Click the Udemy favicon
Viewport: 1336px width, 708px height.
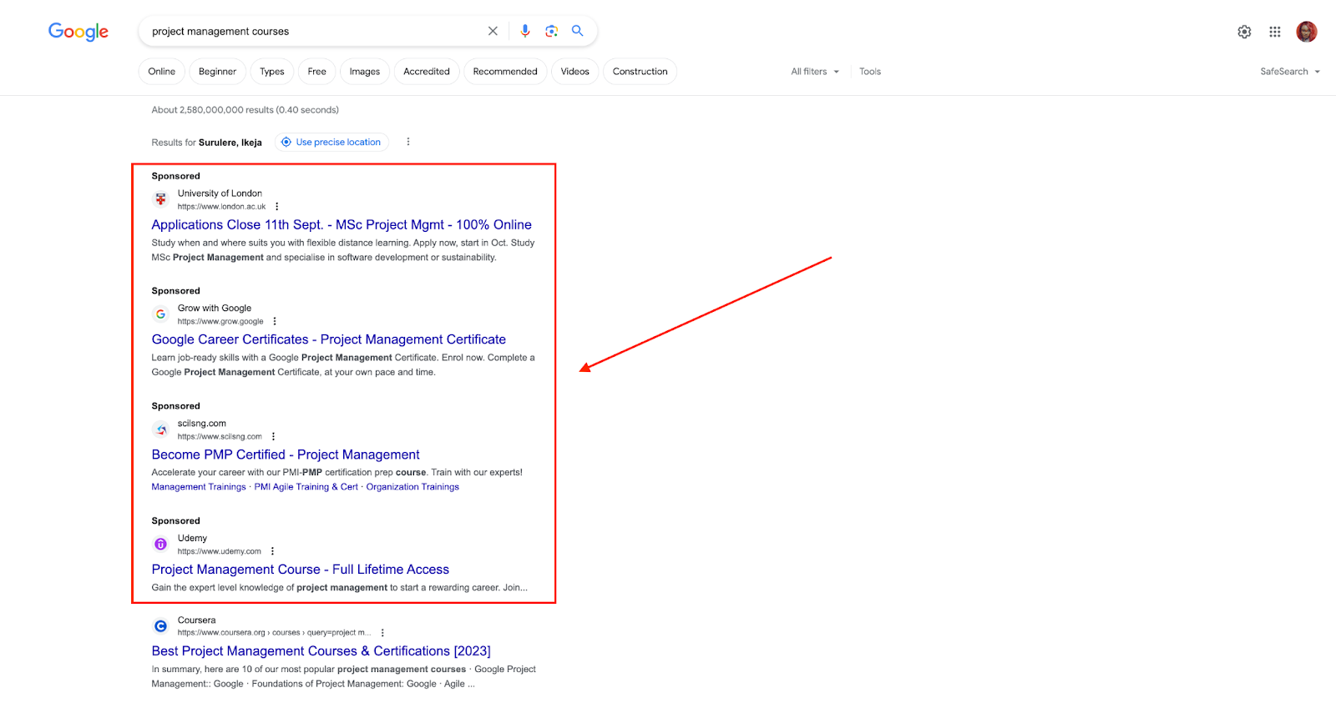coord(161,545)
